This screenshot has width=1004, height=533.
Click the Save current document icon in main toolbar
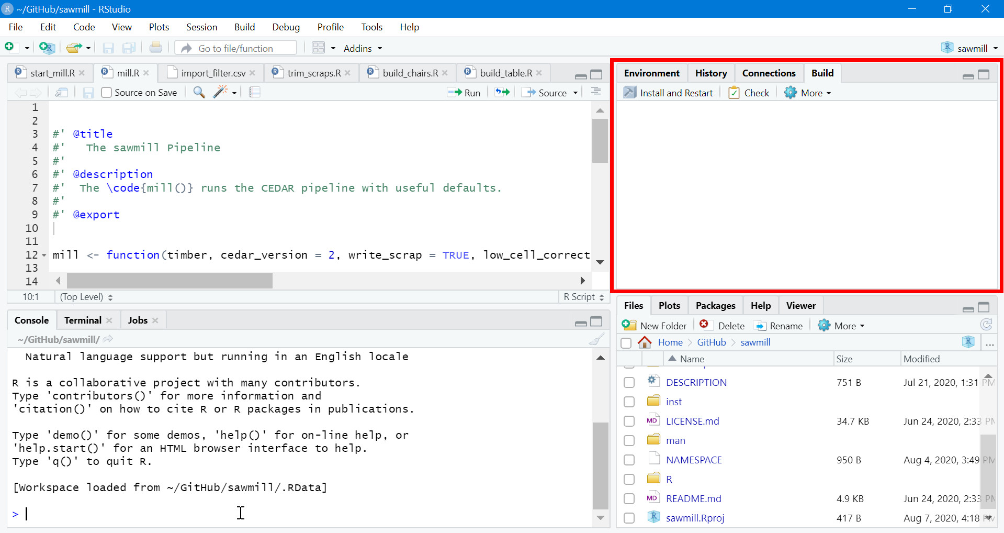pos(108,48)
